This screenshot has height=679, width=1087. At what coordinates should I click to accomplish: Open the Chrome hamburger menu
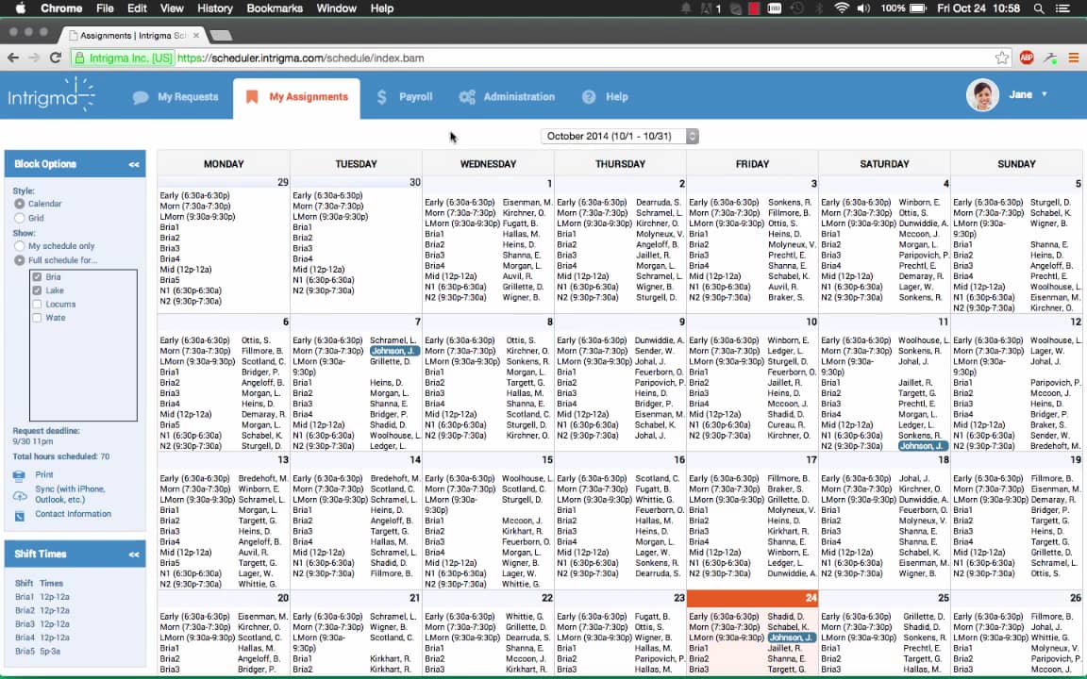pos(1073,58)
